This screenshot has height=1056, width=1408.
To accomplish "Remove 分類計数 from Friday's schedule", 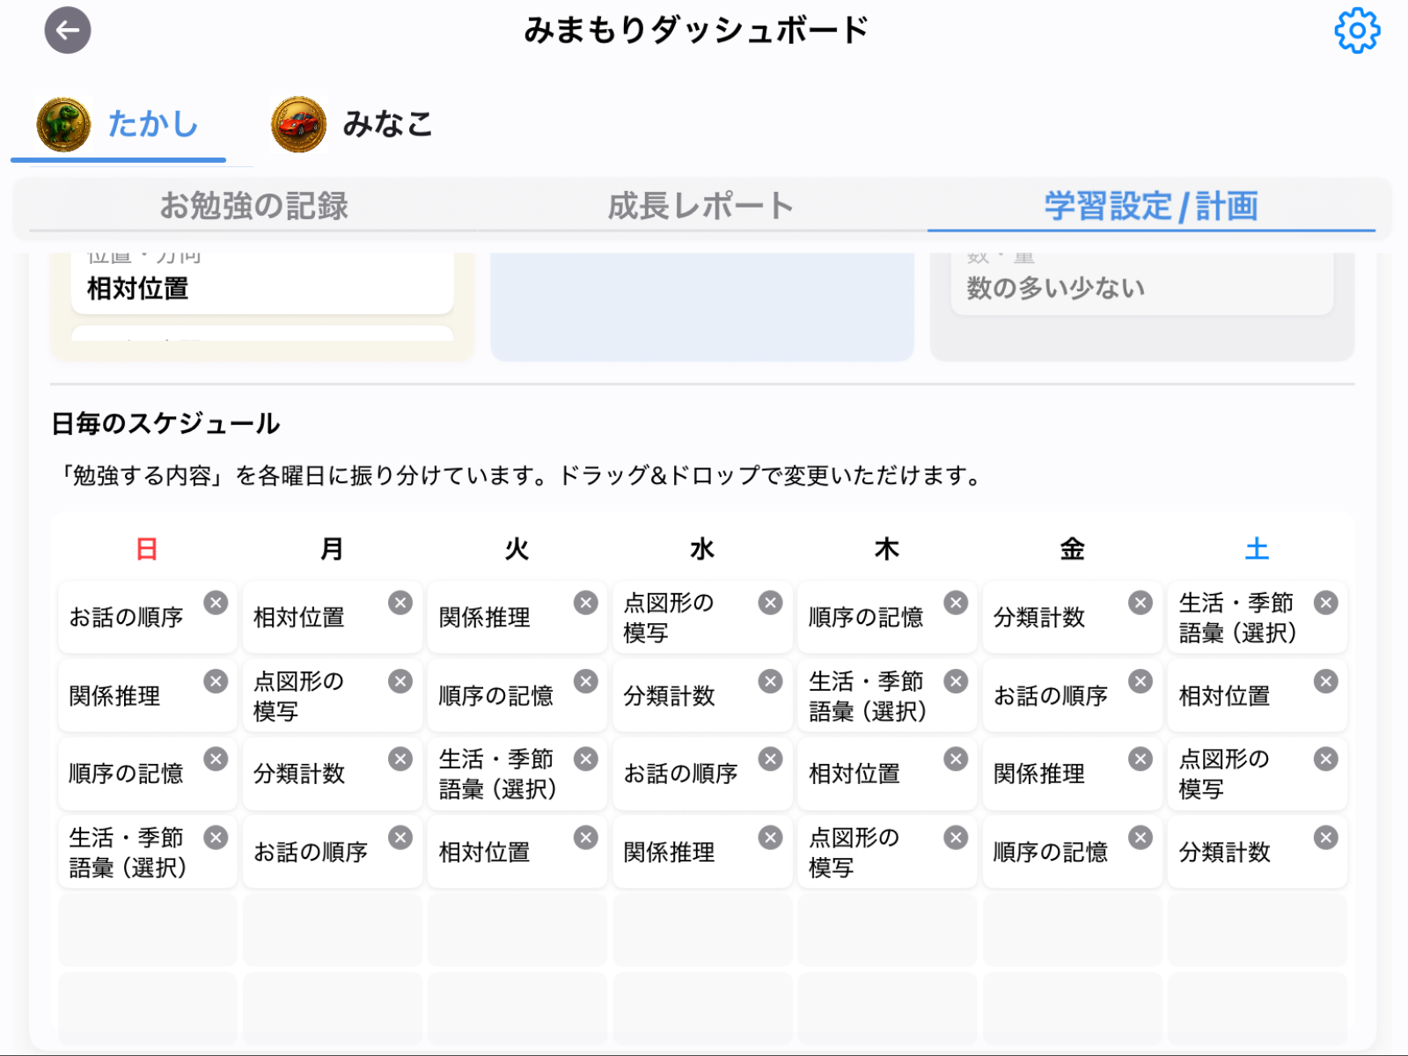I will 1140,603.
